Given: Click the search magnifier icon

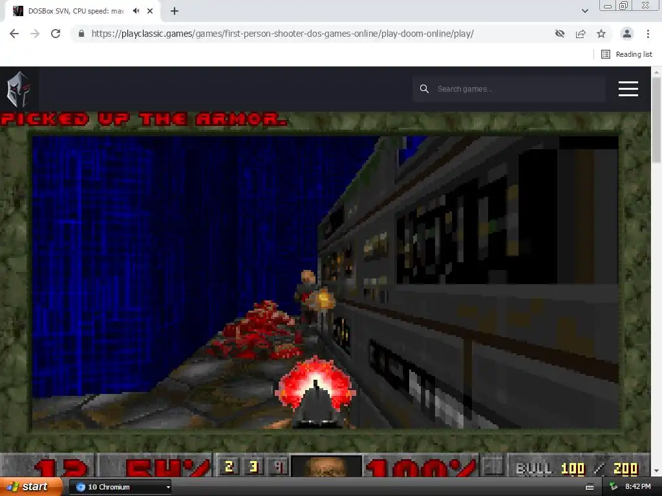Looking at the screenshot, I should [424, 89].
